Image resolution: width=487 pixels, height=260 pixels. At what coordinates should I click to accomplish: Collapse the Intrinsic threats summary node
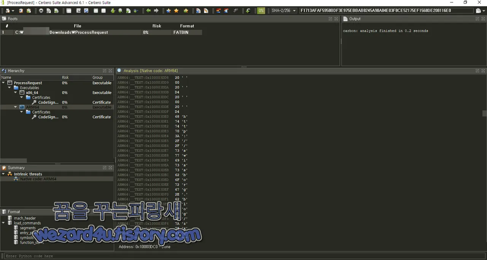click(3, 174)
